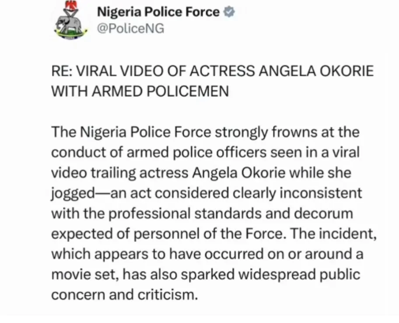Click the verified badge beside the account name
This screenshot has height=323, width=399.
point(229,12)
